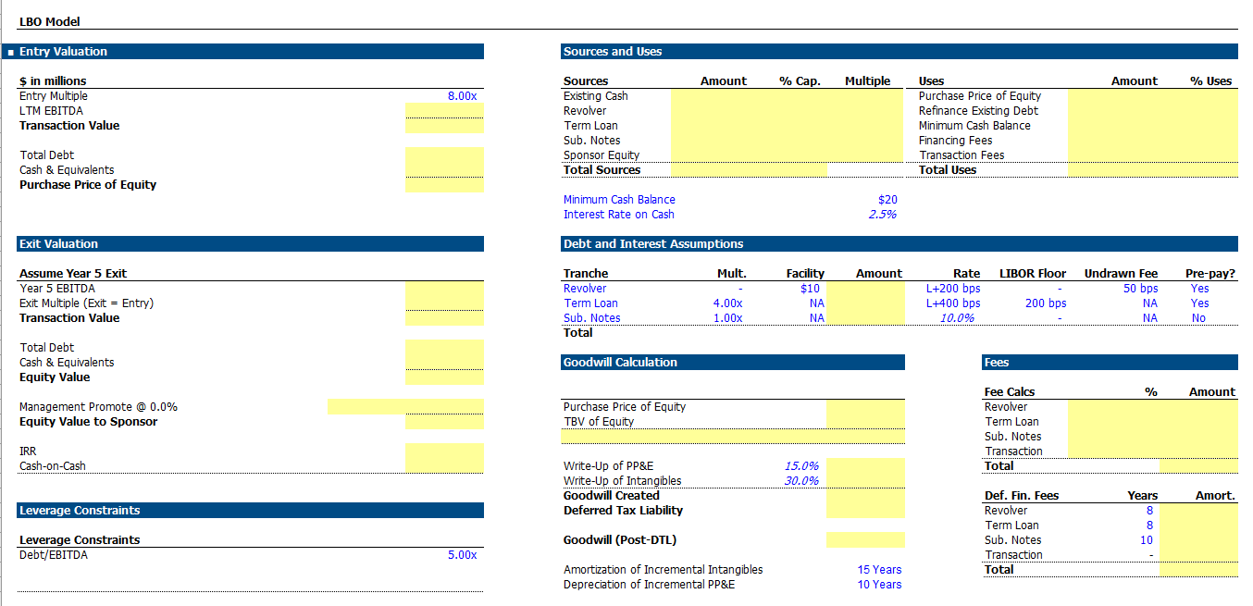Image resolution: width=1253 pixels, height=606 pixels.
Task: Select the Amortization of Incremental Intangibles 15 Years value
Action: [878, 570]
